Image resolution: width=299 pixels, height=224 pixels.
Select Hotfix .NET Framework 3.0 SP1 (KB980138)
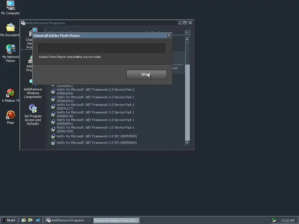click(x=95, y=114)
